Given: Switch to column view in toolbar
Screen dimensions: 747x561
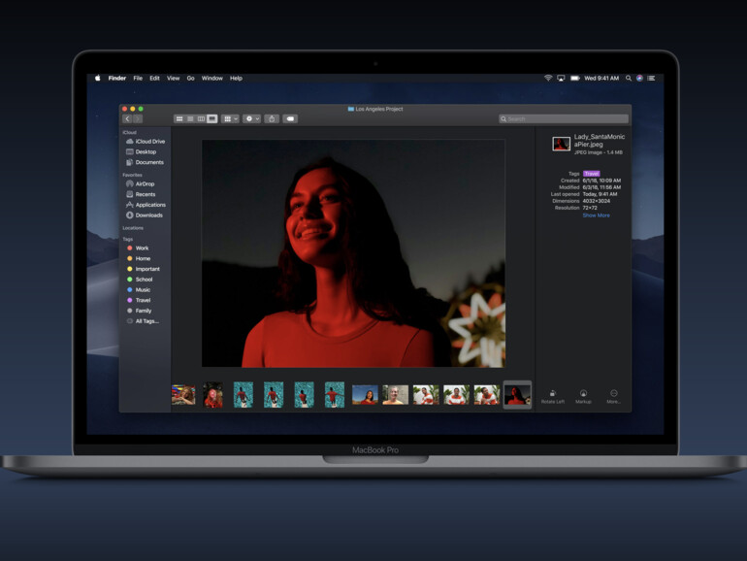Looking at the screenshot, I should [x=201, y=118].
